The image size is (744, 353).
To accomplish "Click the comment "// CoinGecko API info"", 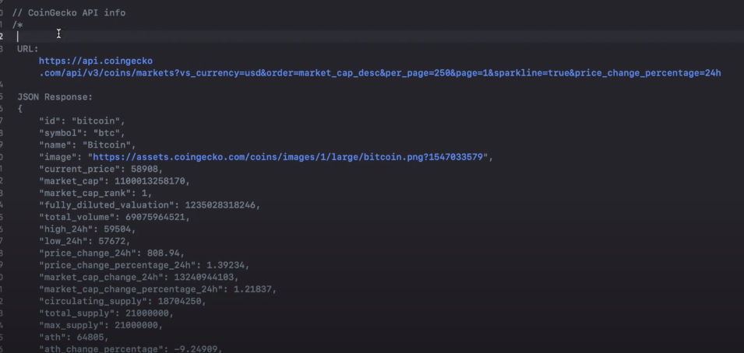I will coord(69,12).
